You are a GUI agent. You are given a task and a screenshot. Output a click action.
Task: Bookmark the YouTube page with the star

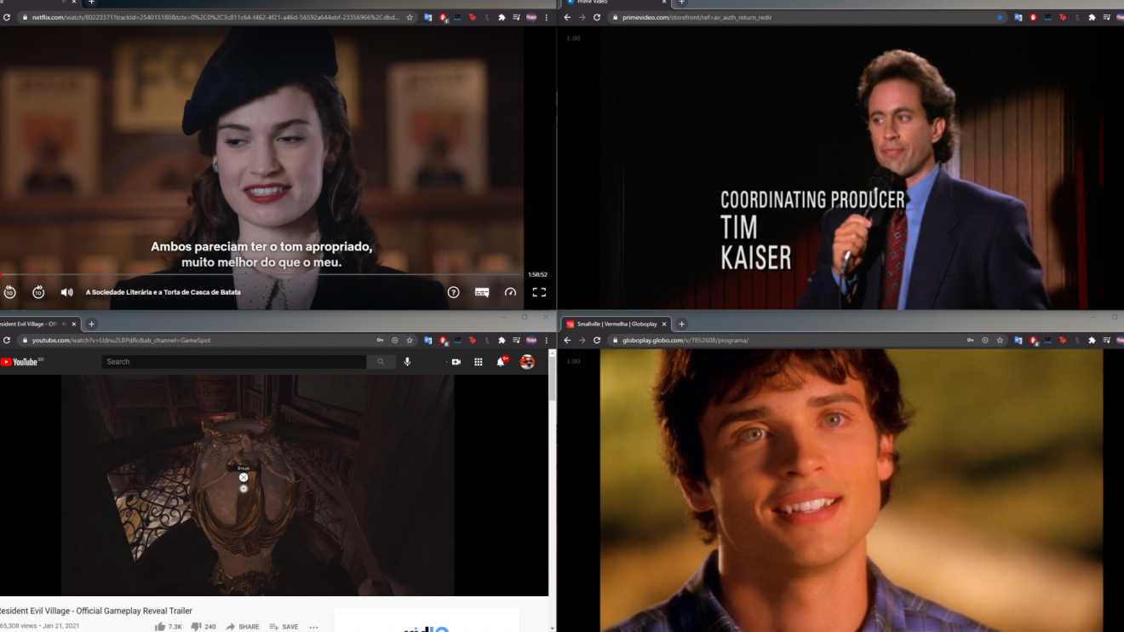(410, 340)
